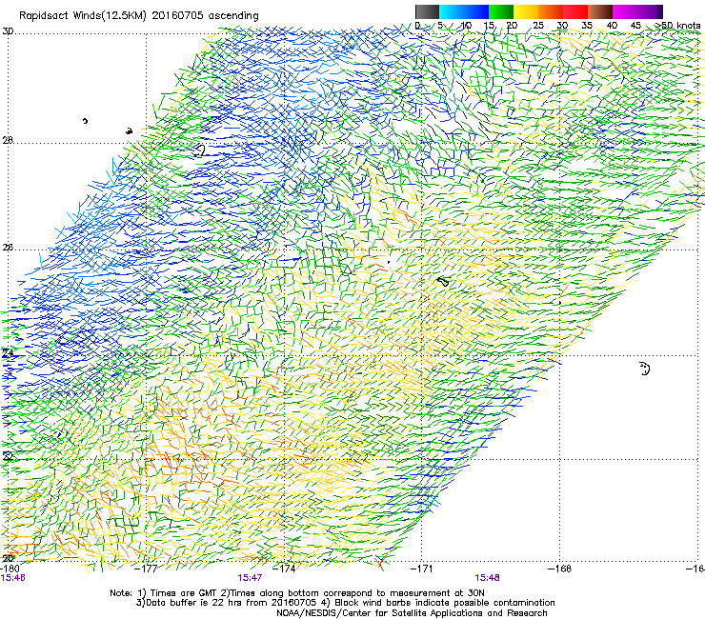The image size is (705, 619).
Task: Click the ">50 knots" legend label
Action: (x=677, y=26)
